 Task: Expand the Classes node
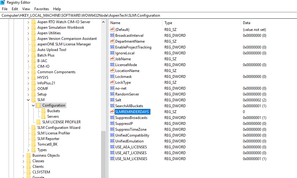(x=23, y=161)
